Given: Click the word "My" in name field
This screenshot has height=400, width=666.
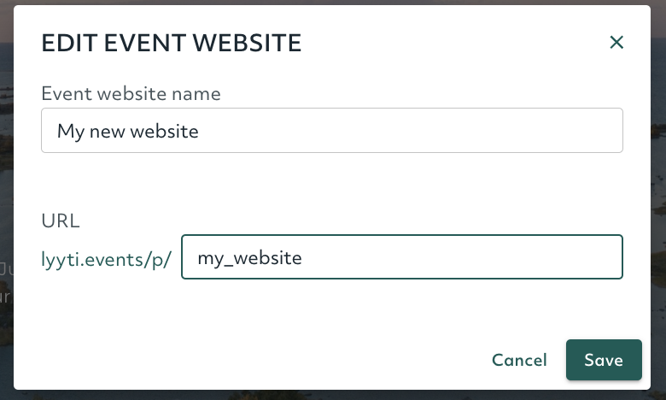Looking at the screenshot, I should tap(71, 132).
